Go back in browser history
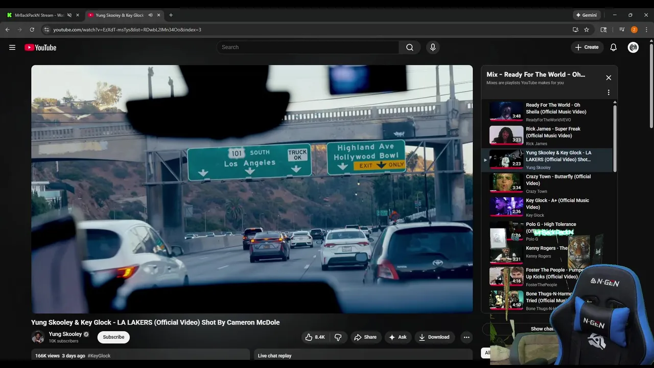 click(8, 30)
